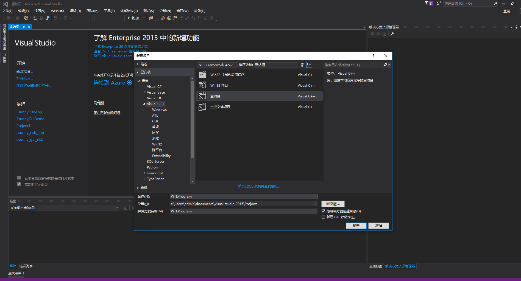Click 登录 to sign in
Viewport: 521px width, 281px height.
point(507,11)
